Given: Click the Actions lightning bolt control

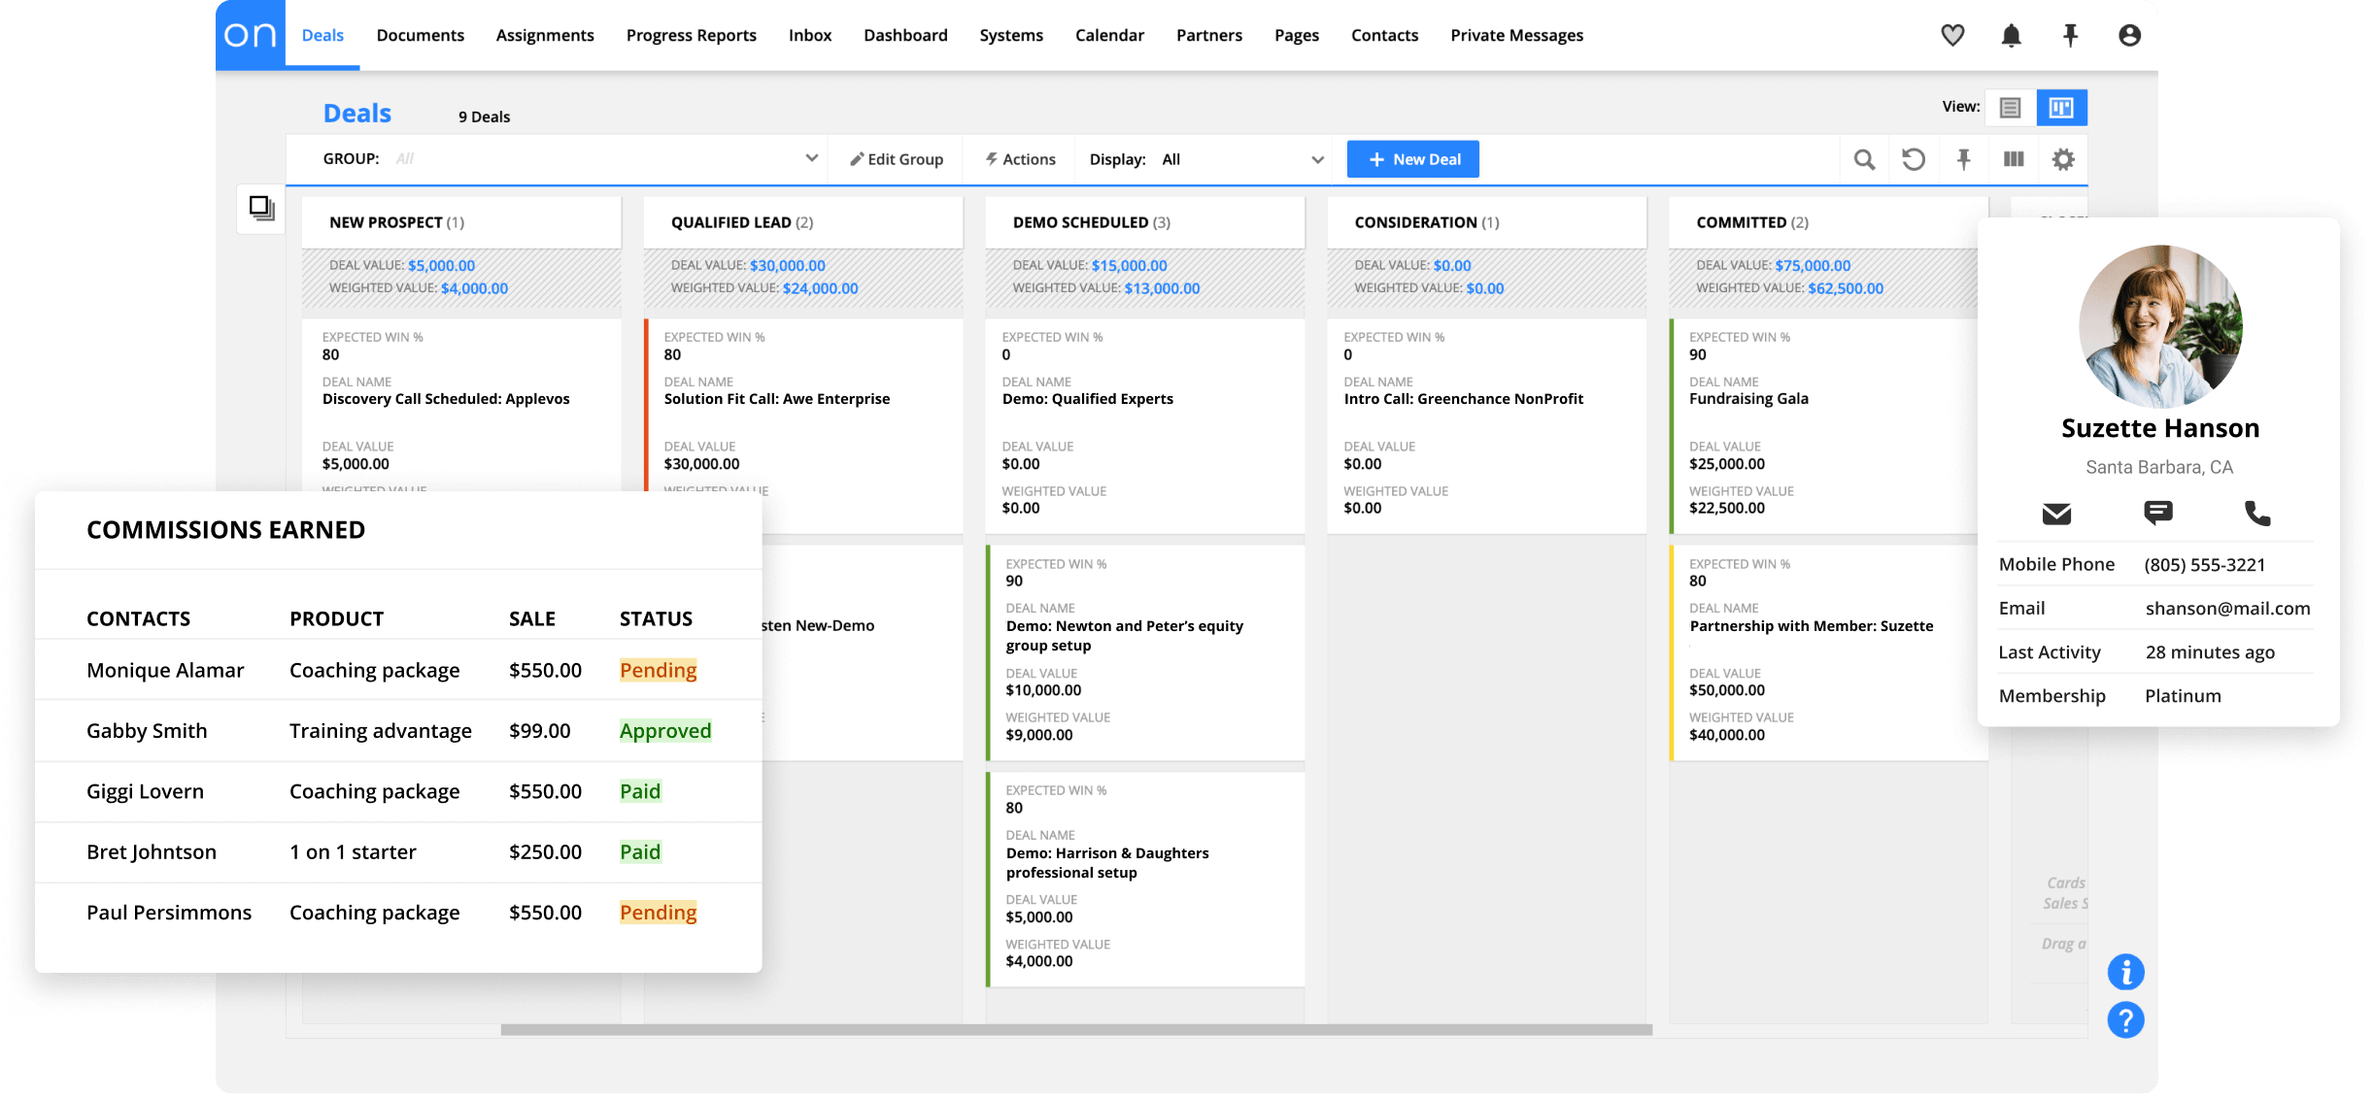Looking at the screenshot, I should (x=1019, y=158).
